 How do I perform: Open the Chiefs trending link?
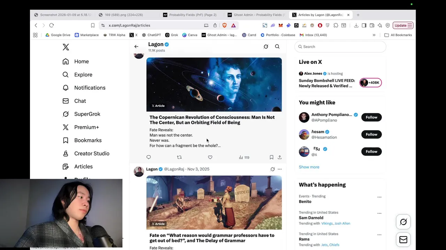pyautogui.click(x=334, y=245)
